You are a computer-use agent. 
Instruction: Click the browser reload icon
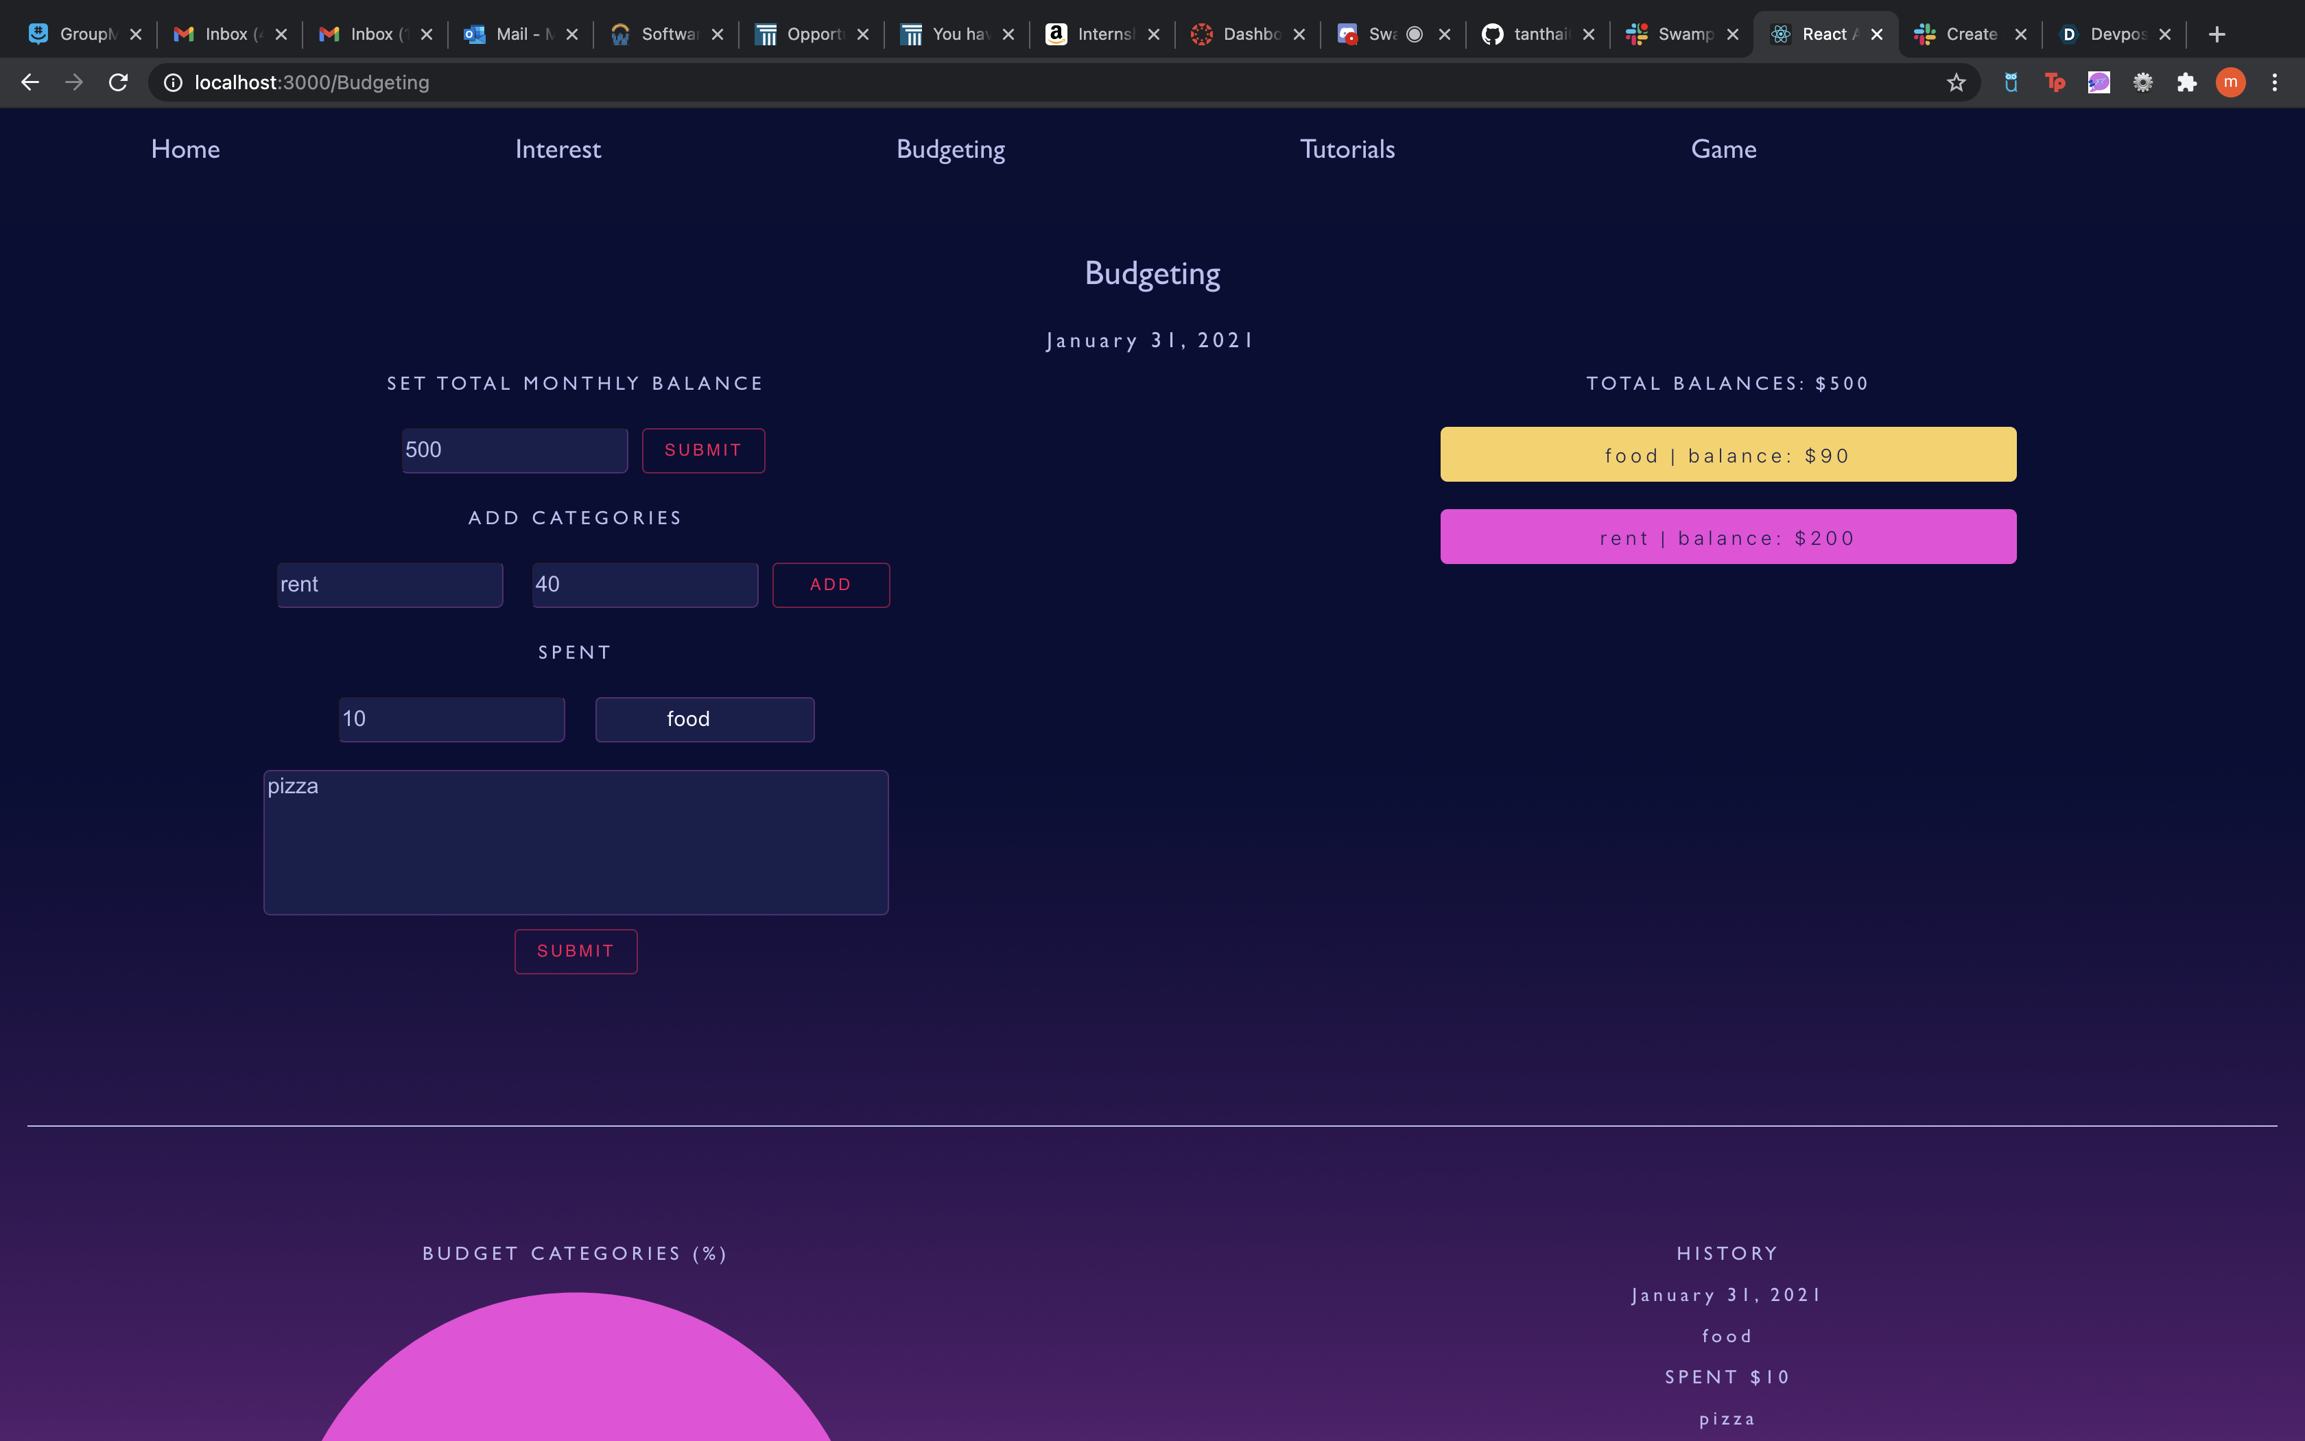pyautogui.click(x=118, y=83)
